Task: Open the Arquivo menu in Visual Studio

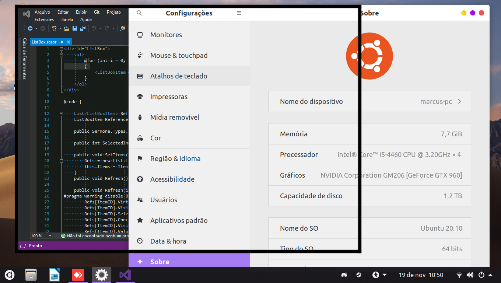Action: tap(42, 12)
